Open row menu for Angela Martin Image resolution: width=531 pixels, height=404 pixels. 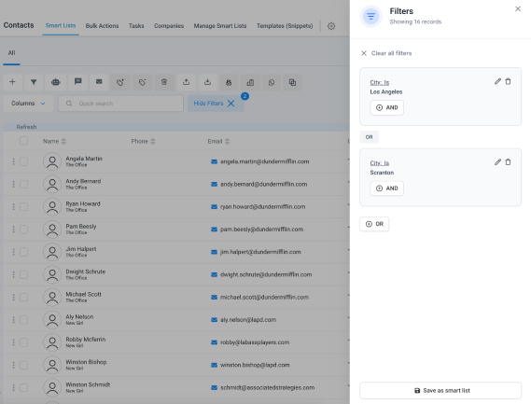click(14, 161)
